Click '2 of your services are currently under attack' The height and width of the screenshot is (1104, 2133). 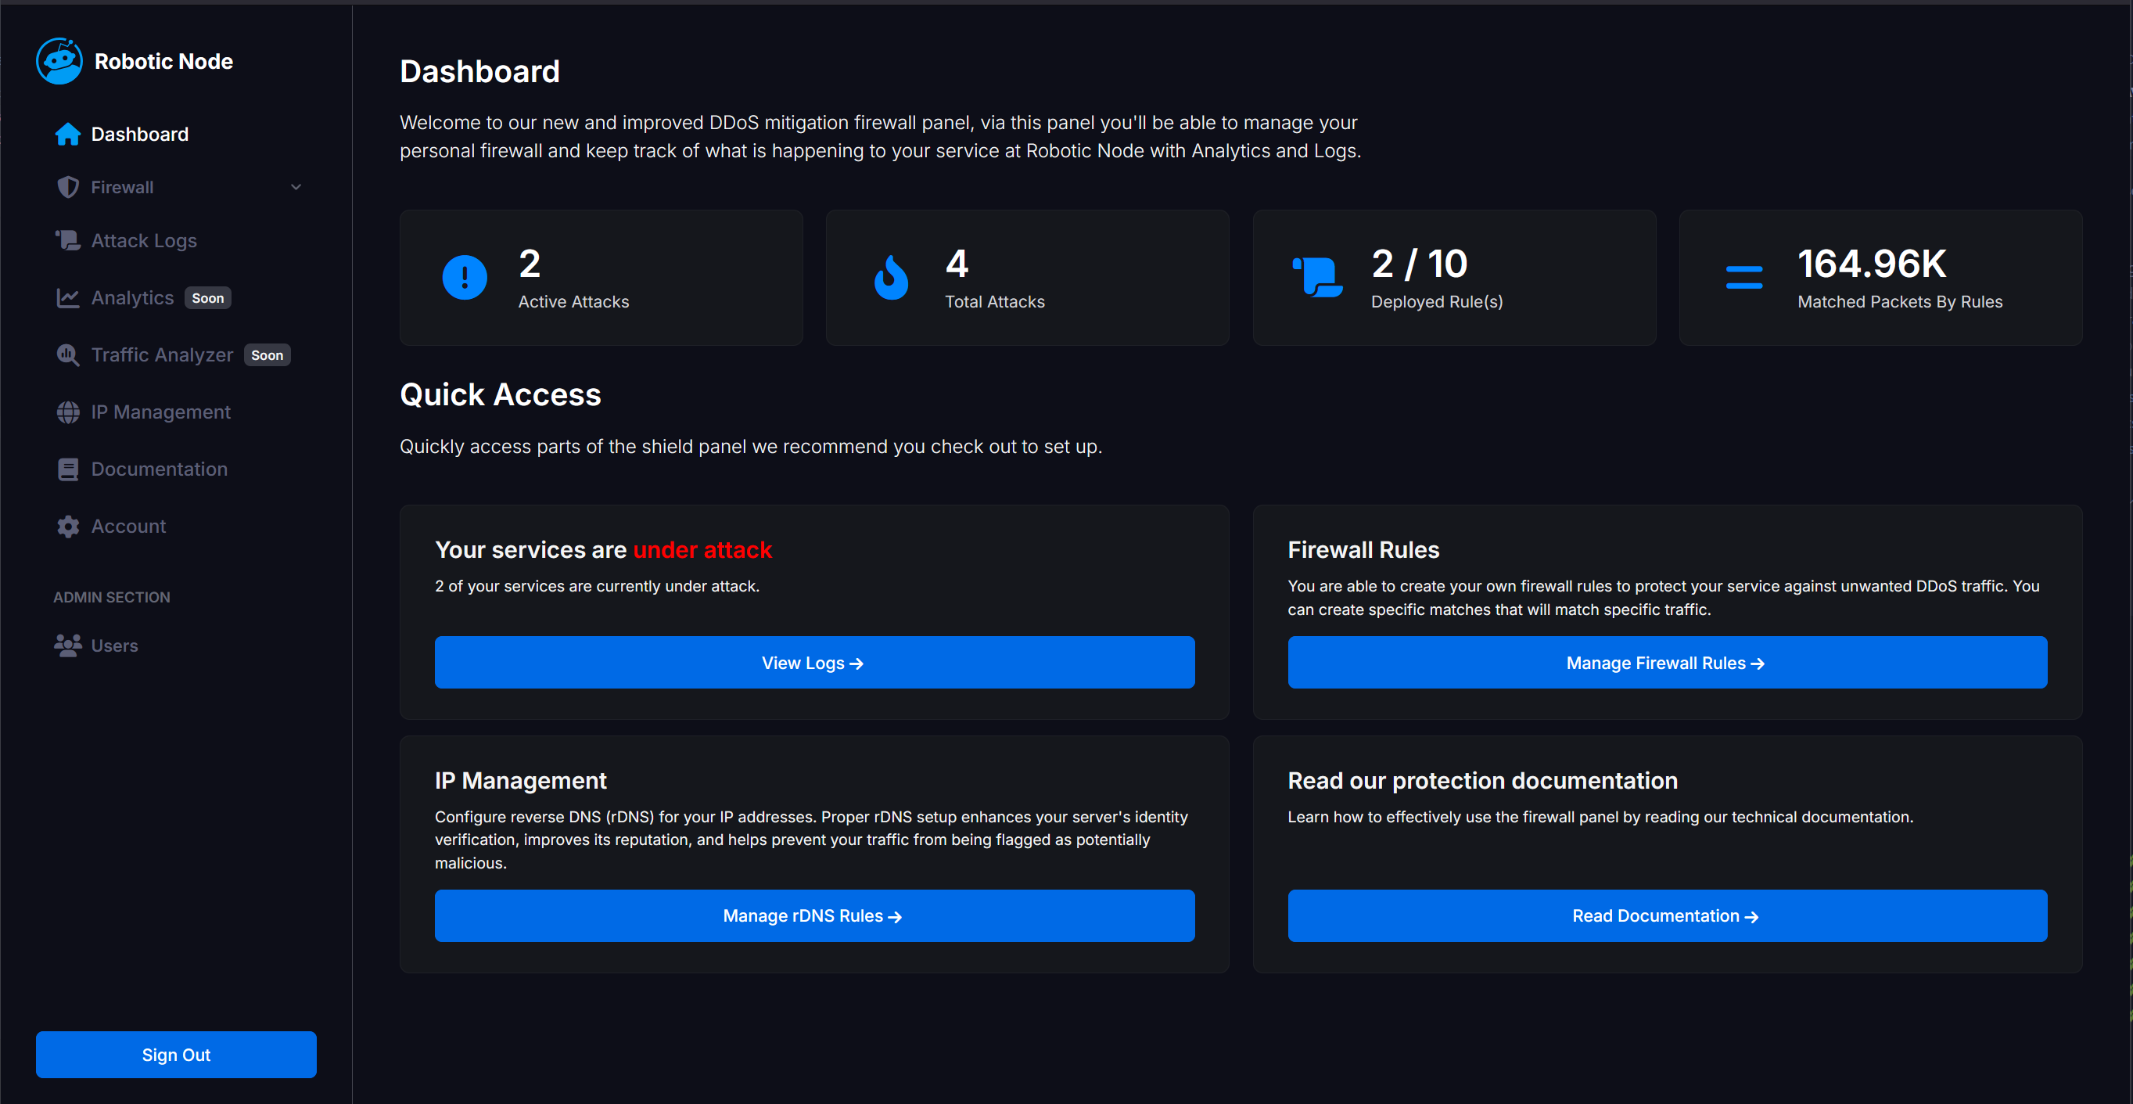(x=597, y=586)
